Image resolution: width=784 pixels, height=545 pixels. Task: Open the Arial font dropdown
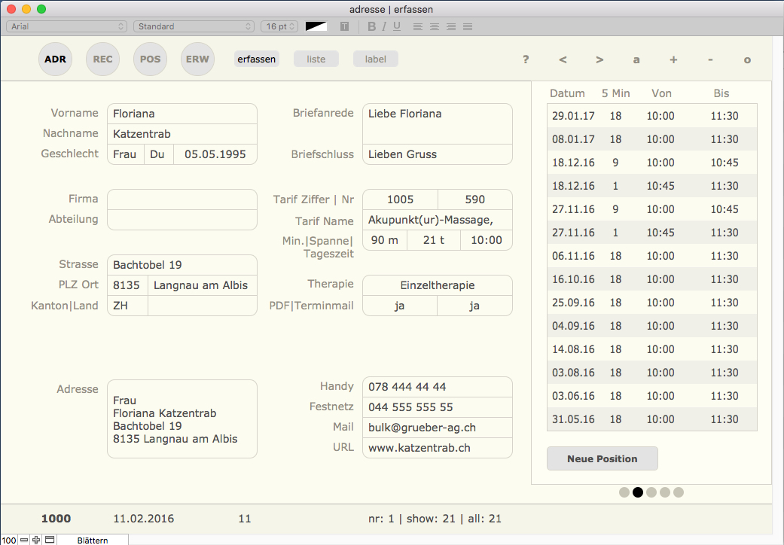(66, 26)
